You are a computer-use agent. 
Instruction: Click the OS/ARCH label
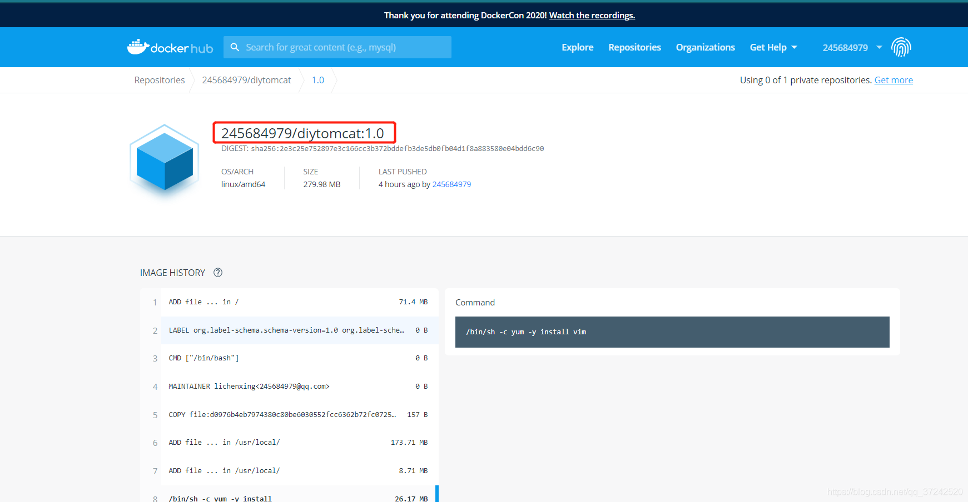click(237, 172)
